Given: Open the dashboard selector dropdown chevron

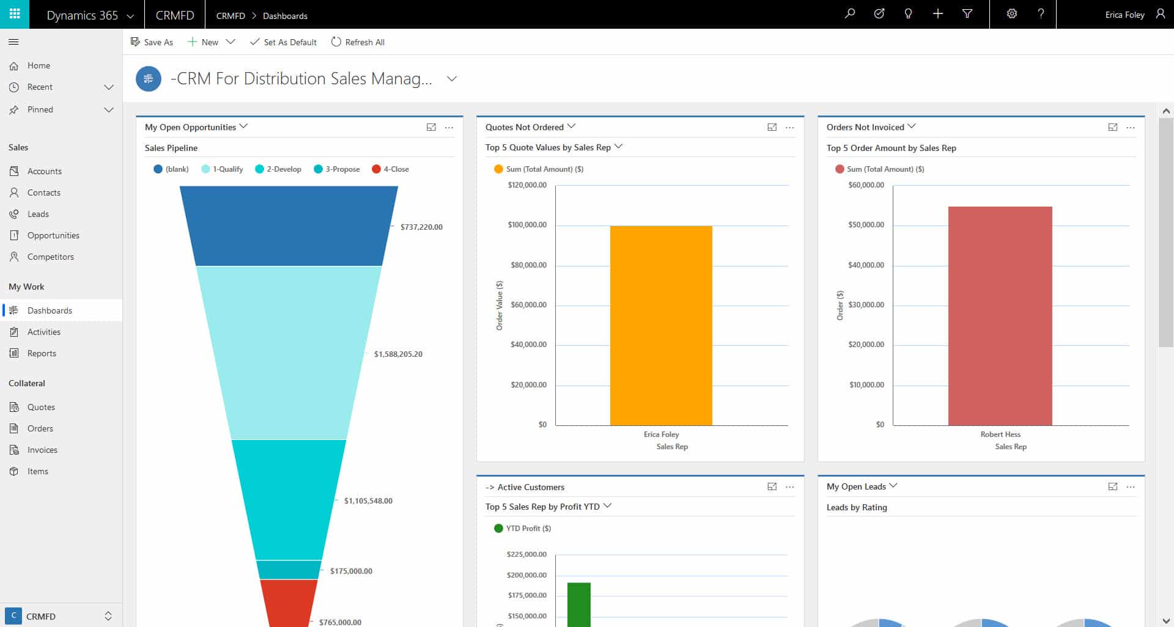Looking at the screenshot, I should click(x=452, y=79).
